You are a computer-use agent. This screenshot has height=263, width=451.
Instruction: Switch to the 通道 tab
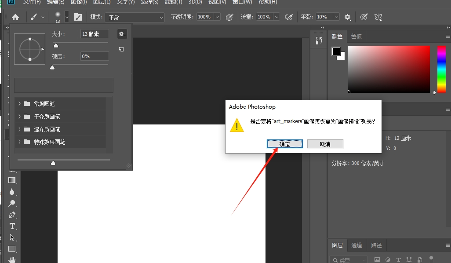pyautogui.click(x=356, y=245)
